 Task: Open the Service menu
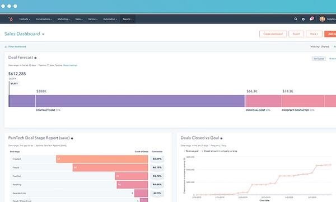(x=93, y=19)
